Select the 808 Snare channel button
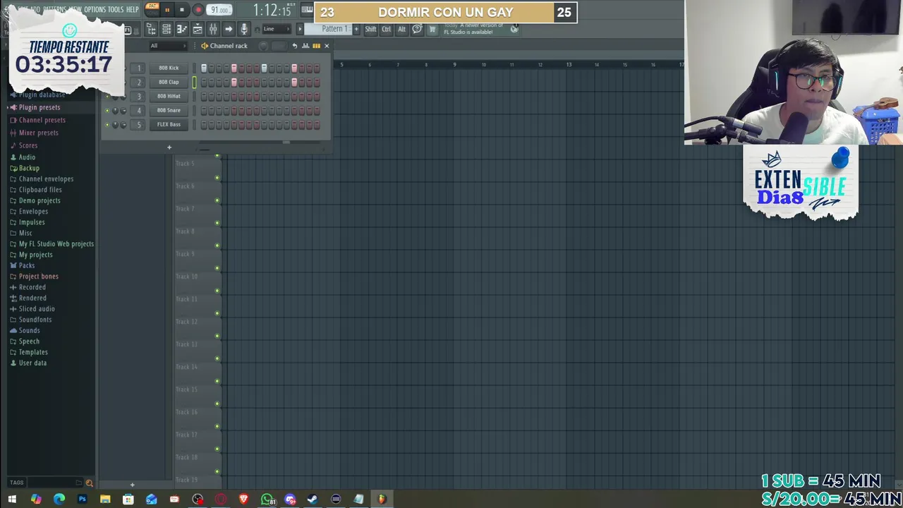903x508 pixels. [x=169, y=110]
